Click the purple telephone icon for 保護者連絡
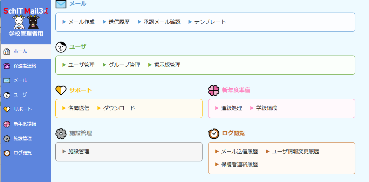The width and height of the screenshot is (369, 182). (7, 66)
